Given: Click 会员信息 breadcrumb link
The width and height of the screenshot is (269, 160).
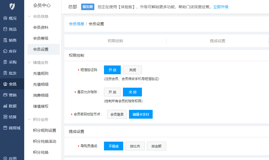Looking at the screenshot, I should coord(76,24).
